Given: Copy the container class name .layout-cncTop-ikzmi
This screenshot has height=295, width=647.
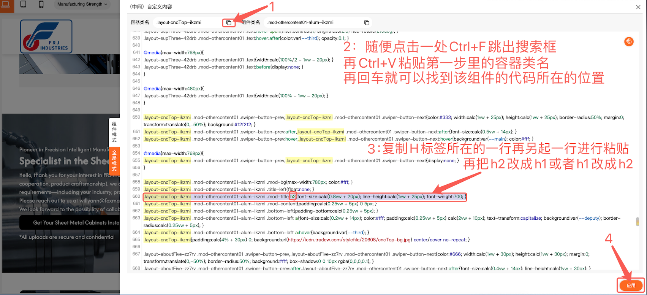Looking at the screenshot, I should click(x=228, y=22).
